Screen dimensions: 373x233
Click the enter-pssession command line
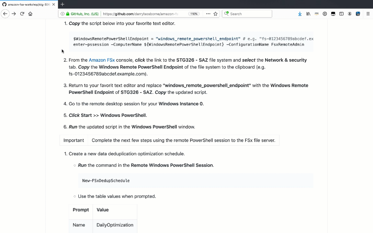[x=189, y=44]
